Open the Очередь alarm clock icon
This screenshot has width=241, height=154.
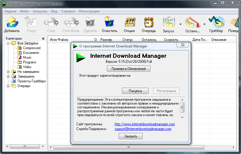click(149, 23)
